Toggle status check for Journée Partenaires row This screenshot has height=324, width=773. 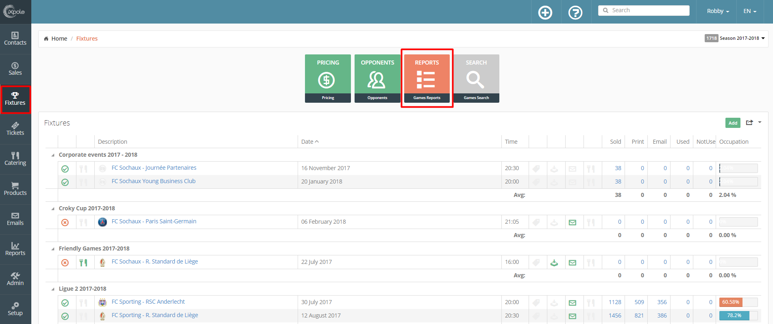pyautogui.click(x=65, y=169)
